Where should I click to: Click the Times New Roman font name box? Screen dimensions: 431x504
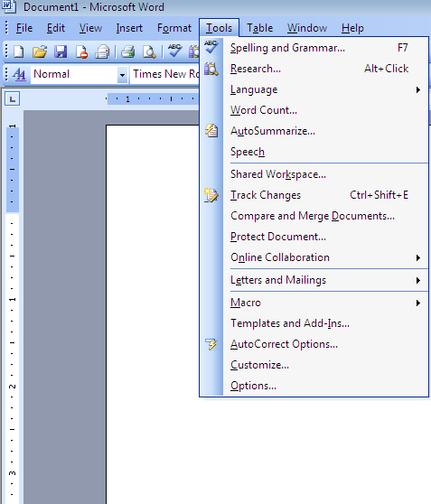(x=165, y=75)
